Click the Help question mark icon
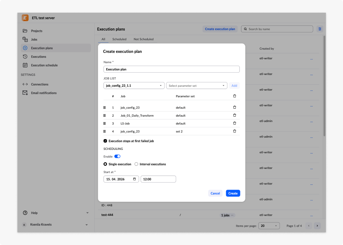 point(25,213)
